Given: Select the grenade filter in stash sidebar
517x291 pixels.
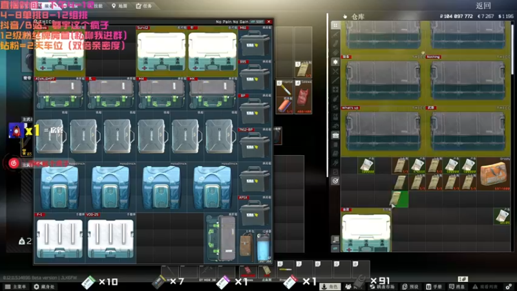Looking at the screenshot, I should (335, 98).
